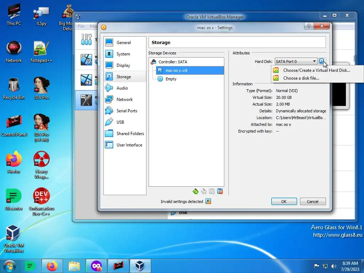Image resolution: width=364 pixels, height=273 pixels.
Task: Open File Explorer in the taskbar
Action: (74, 266)
